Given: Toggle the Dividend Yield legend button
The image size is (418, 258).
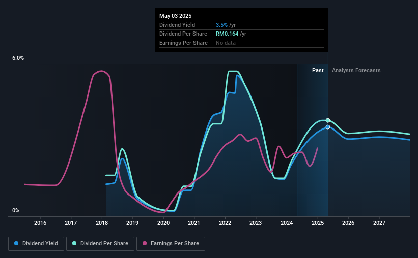Looking at the screenshot, I should click(36, 244).
